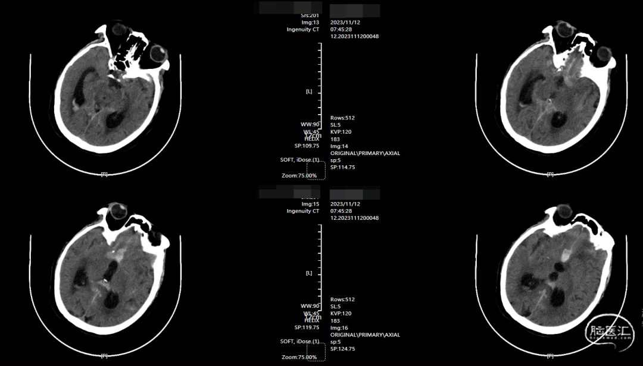Click the [P] marker under bottom-right slice
Image resolution: width=643 pixels, height=366 pixels.
[x=550, y=356]
